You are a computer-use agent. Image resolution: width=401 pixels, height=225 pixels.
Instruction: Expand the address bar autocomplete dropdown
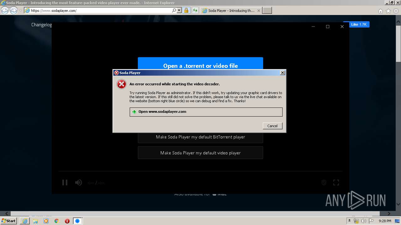(x=179, y=10)
